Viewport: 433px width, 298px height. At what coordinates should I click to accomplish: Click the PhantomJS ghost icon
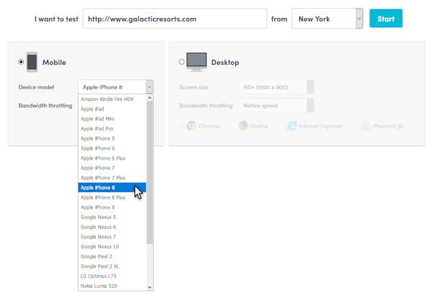pyautogui.click(x=367, y=126)
